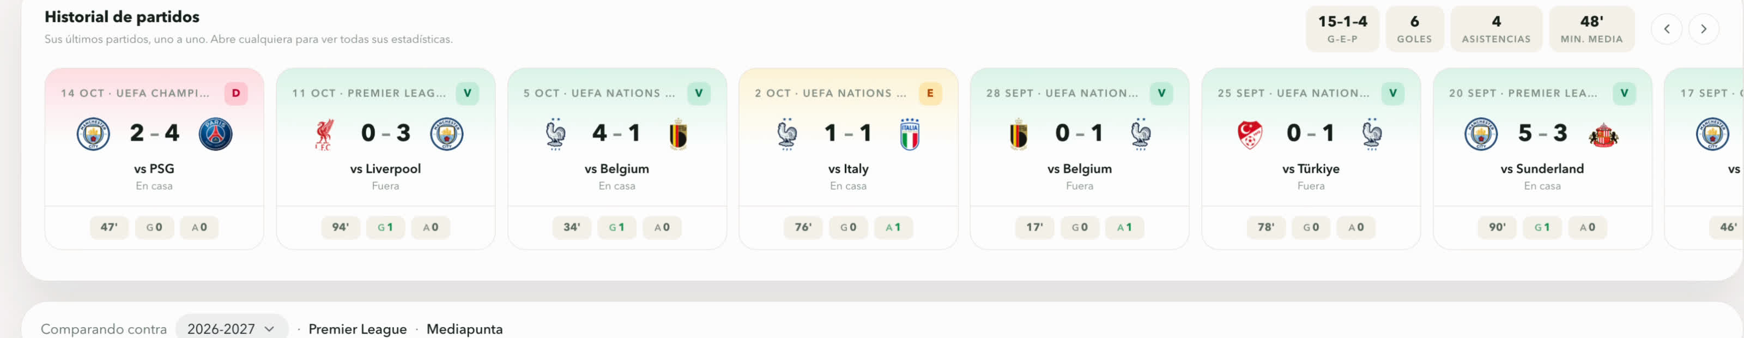Click the E draw badge on Italy match
Screen dimensions: 1744x338
930,93
